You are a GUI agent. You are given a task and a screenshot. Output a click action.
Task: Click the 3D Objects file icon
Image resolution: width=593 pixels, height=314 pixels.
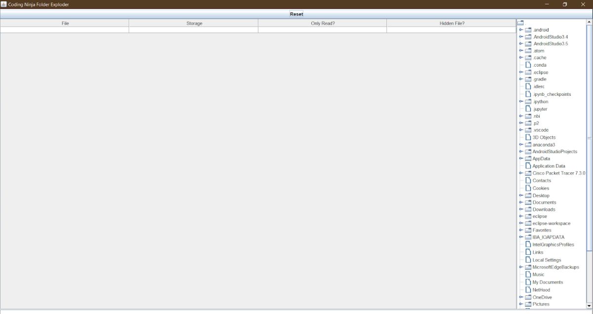[x=528, y=137]
